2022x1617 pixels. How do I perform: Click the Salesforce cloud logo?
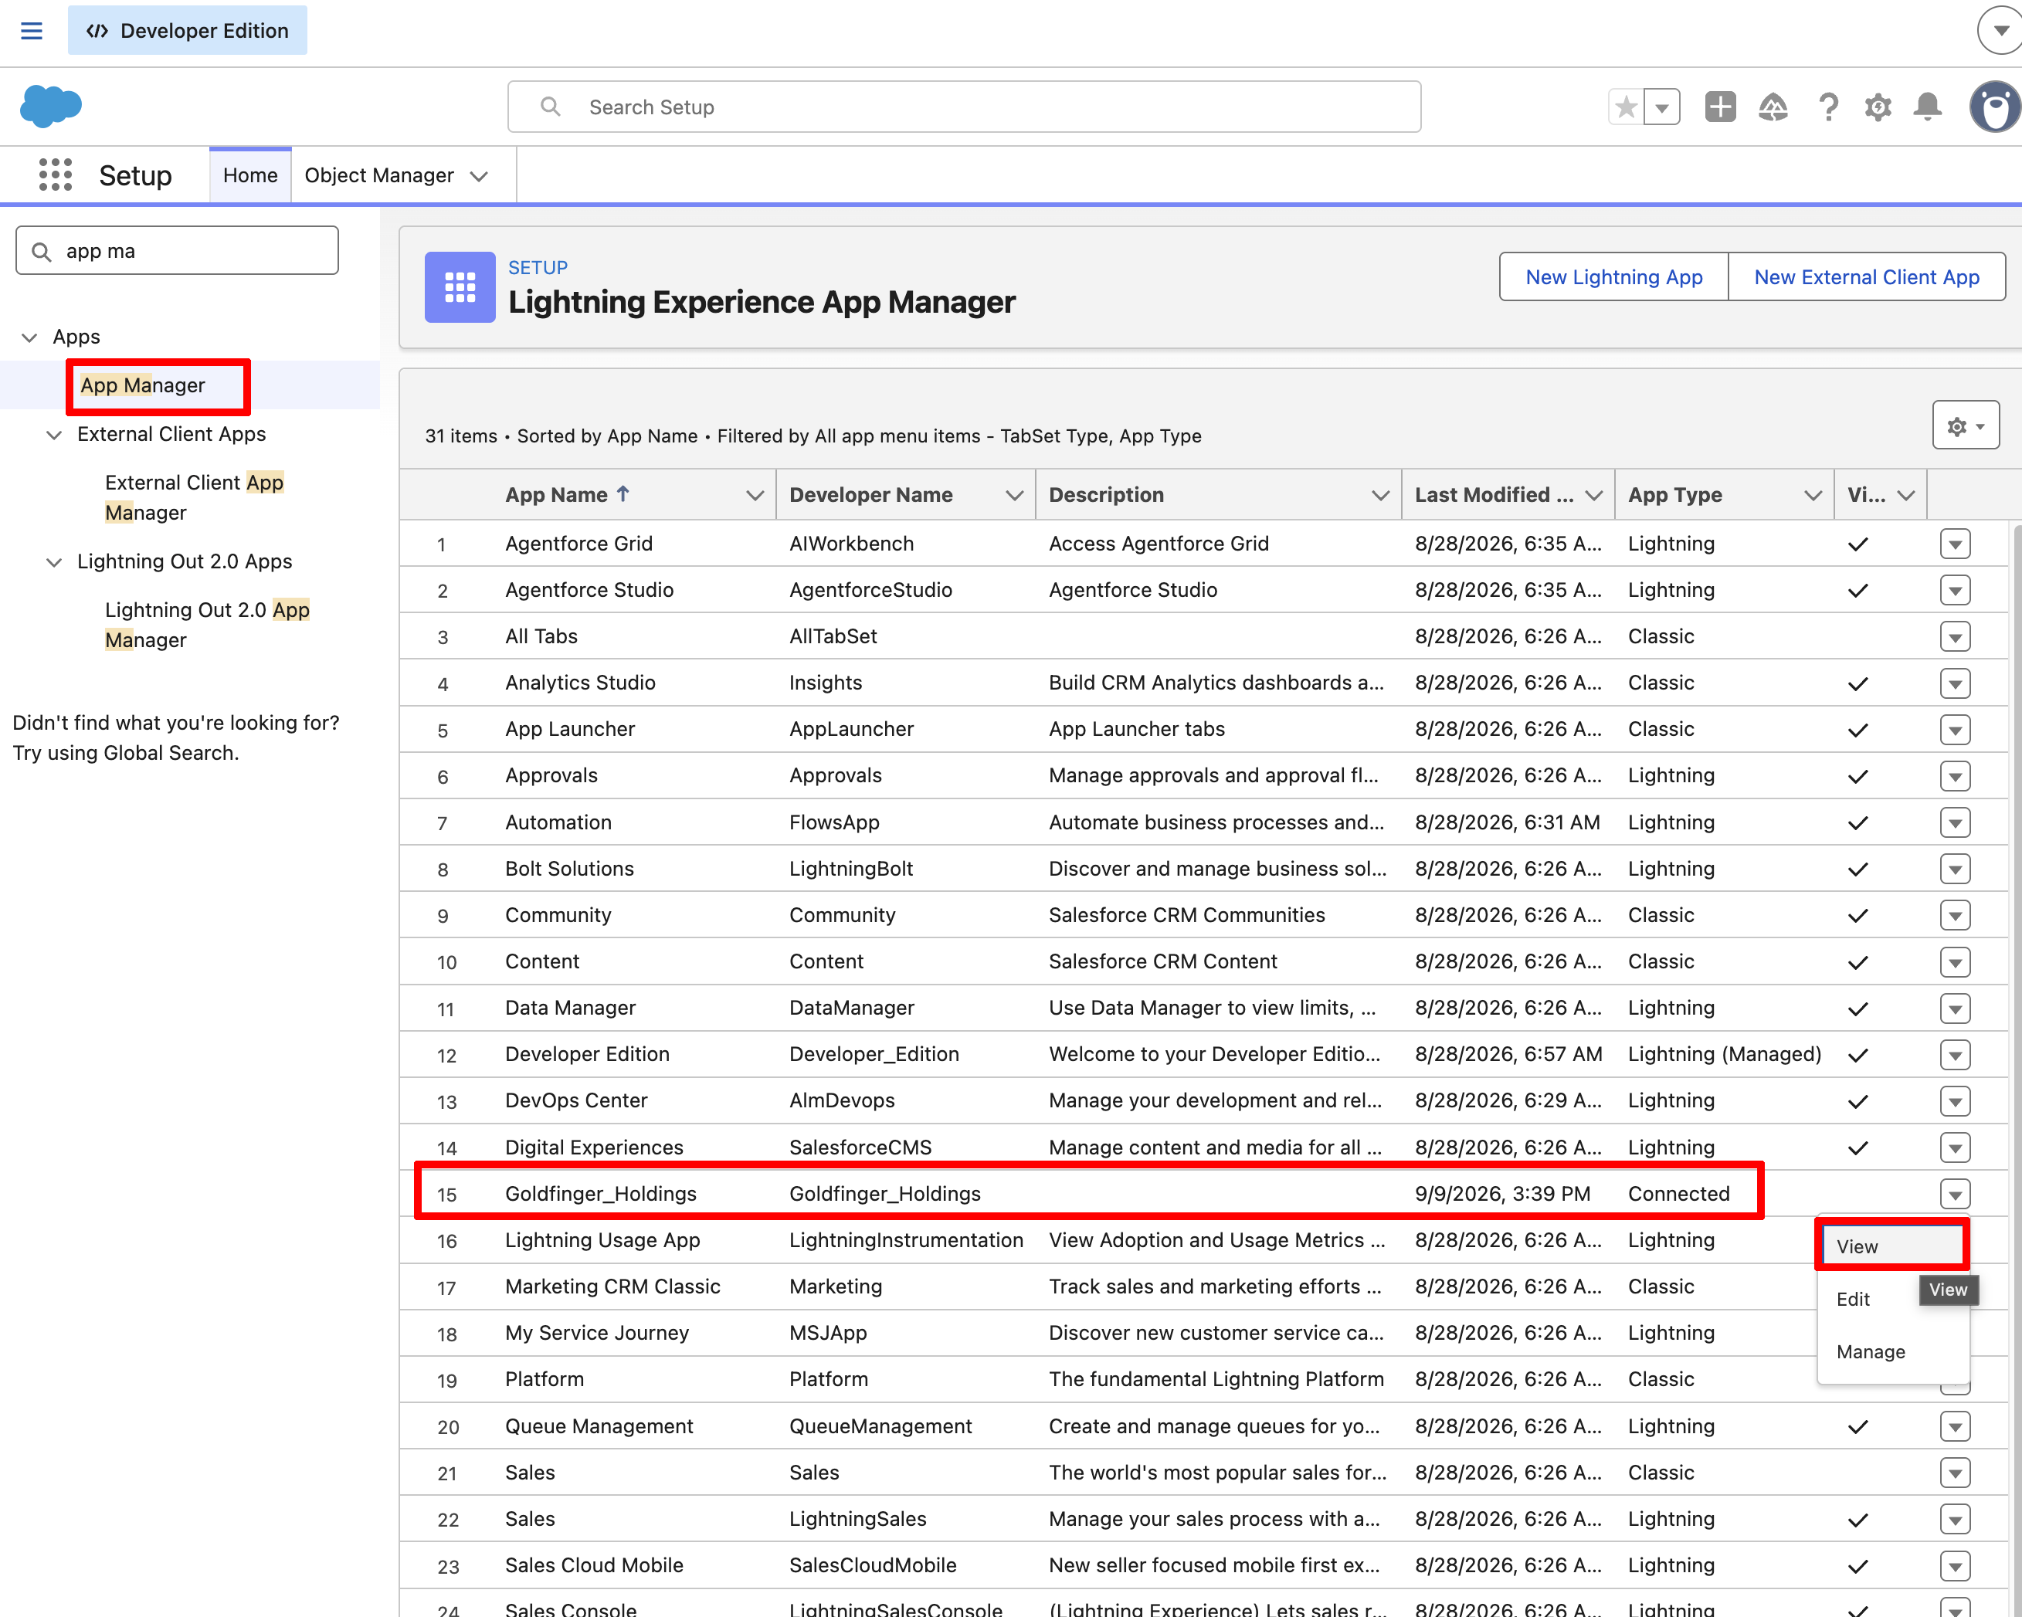coord(51,106)
